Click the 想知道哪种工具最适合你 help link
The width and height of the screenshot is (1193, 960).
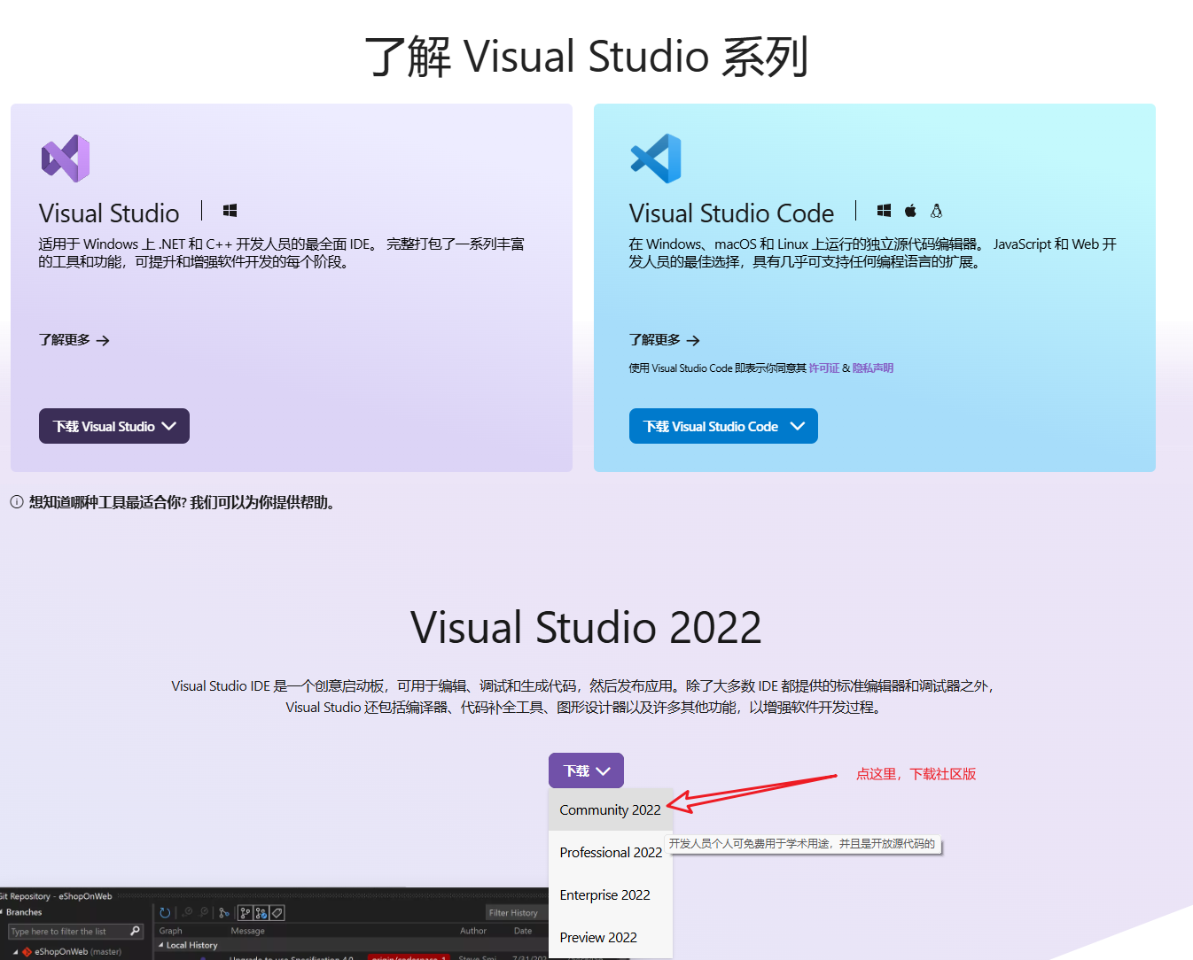click(x=182, y=502)
